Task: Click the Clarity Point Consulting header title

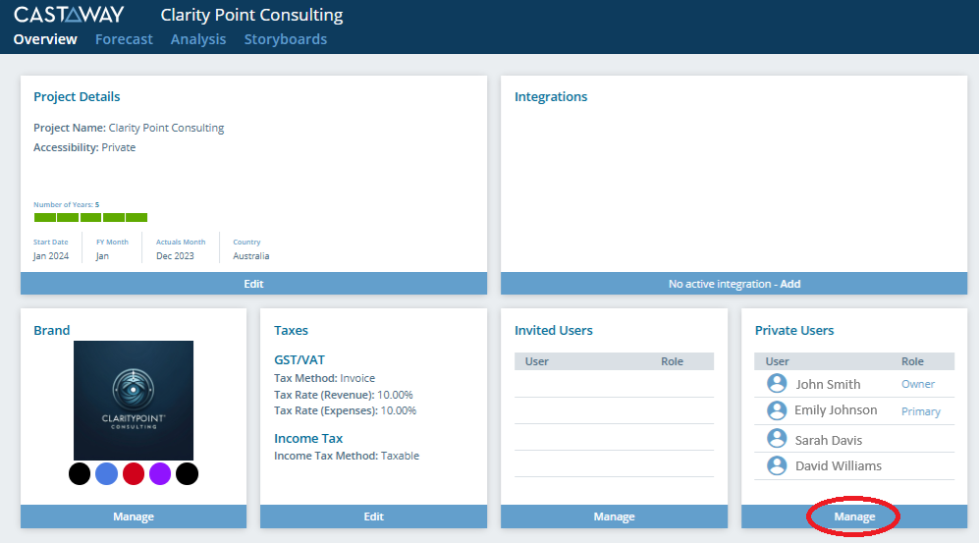Action: pyautogui.click(x=251, y=15)
